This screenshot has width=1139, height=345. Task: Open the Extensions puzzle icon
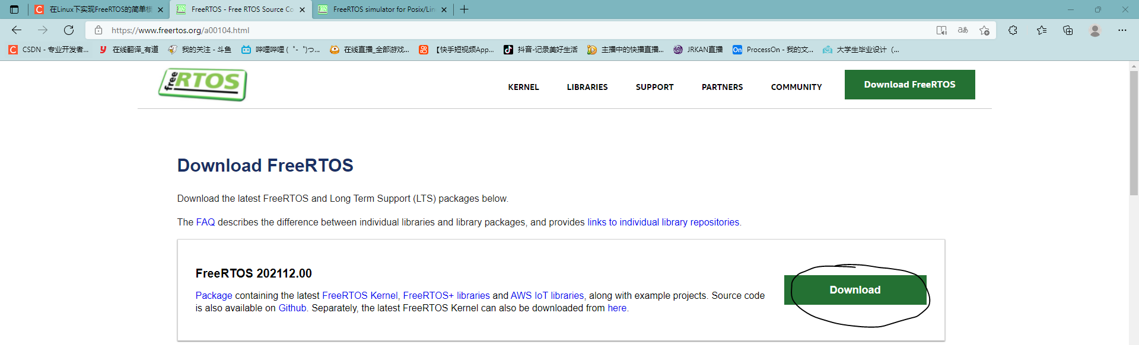(x=1013, y=30)
